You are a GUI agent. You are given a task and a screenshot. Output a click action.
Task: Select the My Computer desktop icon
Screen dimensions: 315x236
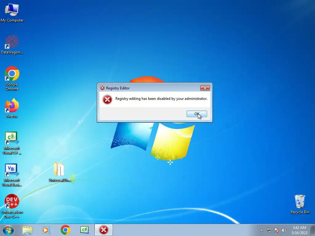coord(12,13)
